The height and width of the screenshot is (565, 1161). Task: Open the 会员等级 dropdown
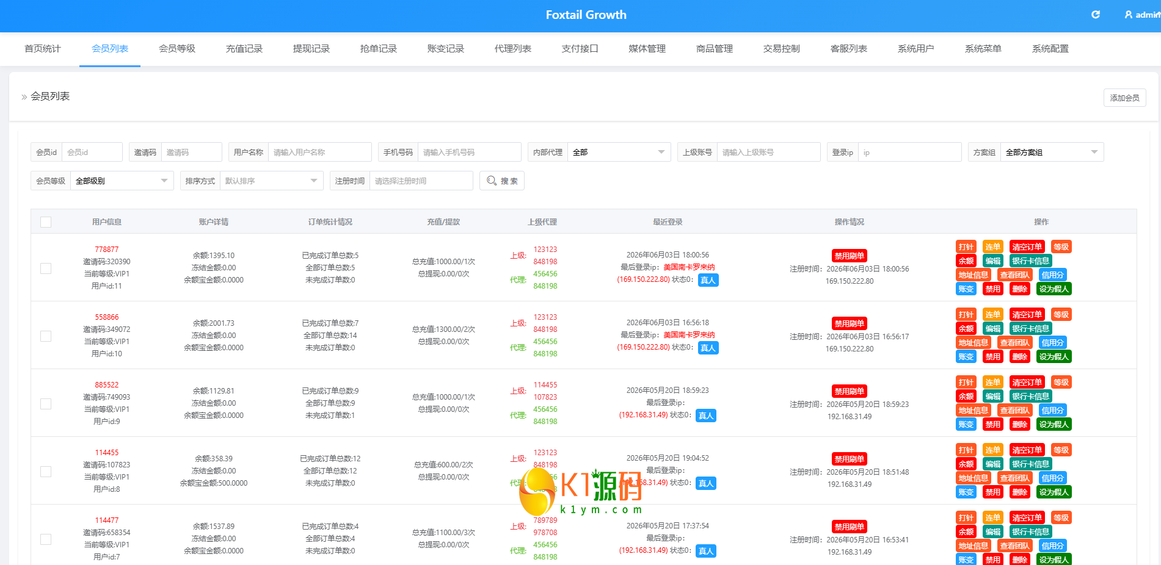tap(122, 181)
